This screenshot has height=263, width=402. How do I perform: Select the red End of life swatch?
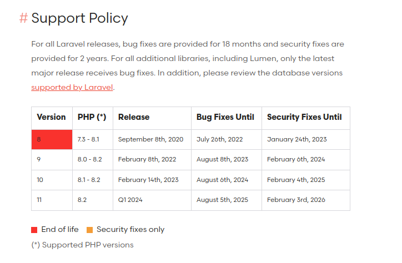coord(34,230)
